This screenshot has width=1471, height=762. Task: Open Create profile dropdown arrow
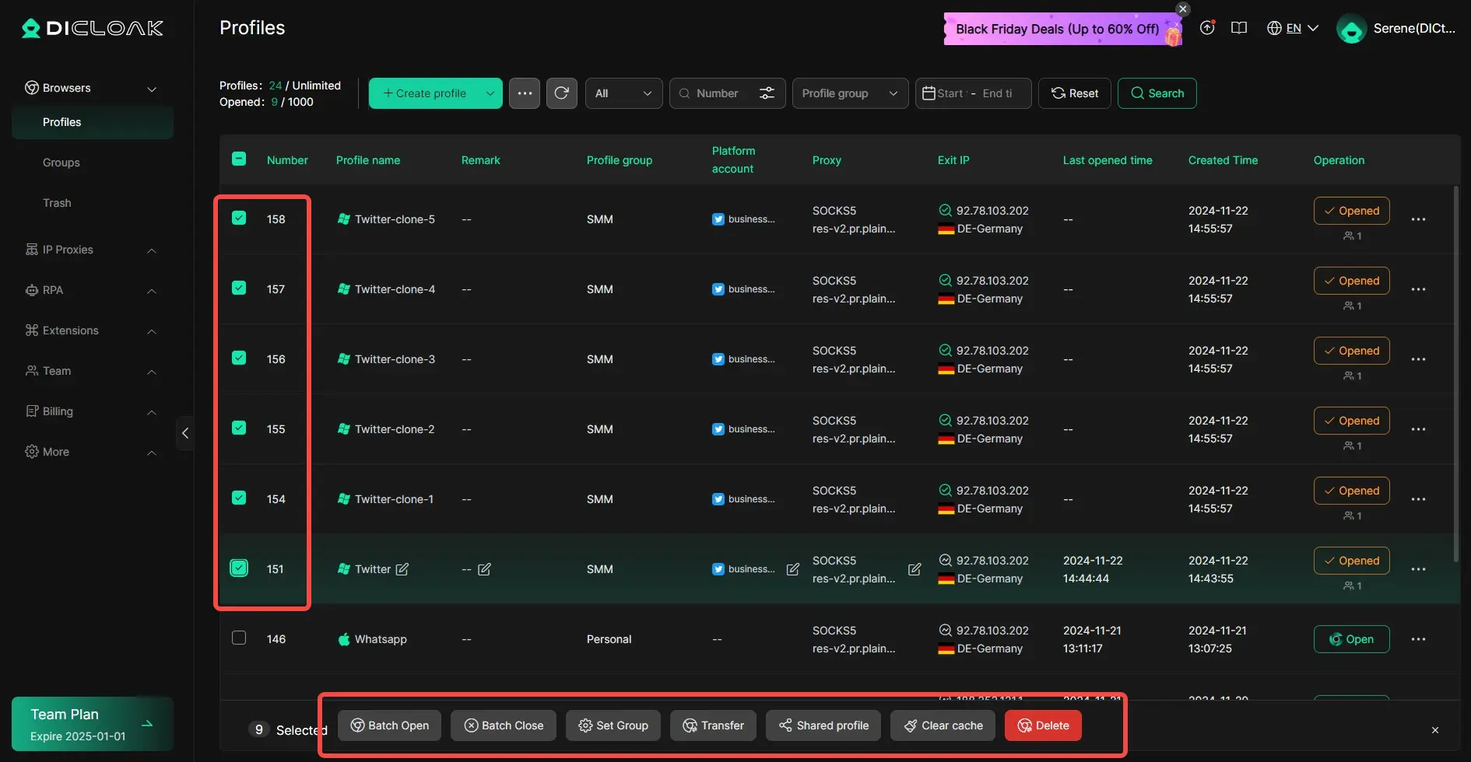[x=490, y=93]
